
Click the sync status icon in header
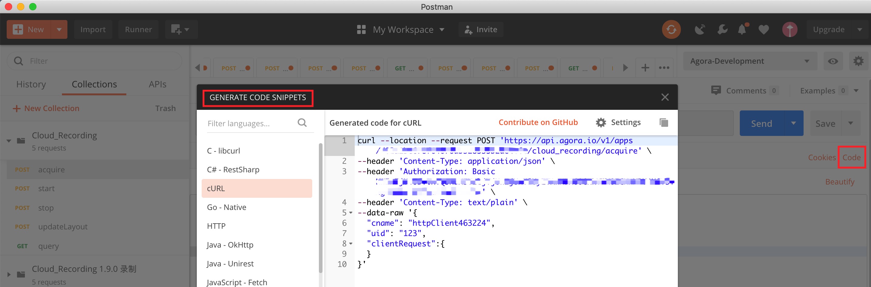click(x=671, y=30)
